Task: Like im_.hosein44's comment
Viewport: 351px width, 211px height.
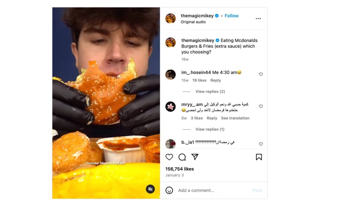Action: click(x=261, y=74)
